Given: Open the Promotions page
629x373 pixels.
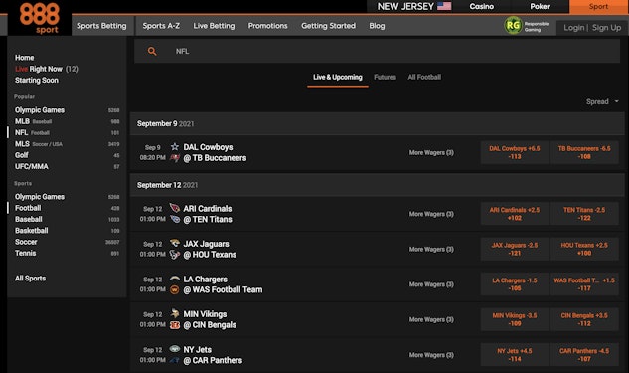Looking at the screenshot, I should click(267, 26).
